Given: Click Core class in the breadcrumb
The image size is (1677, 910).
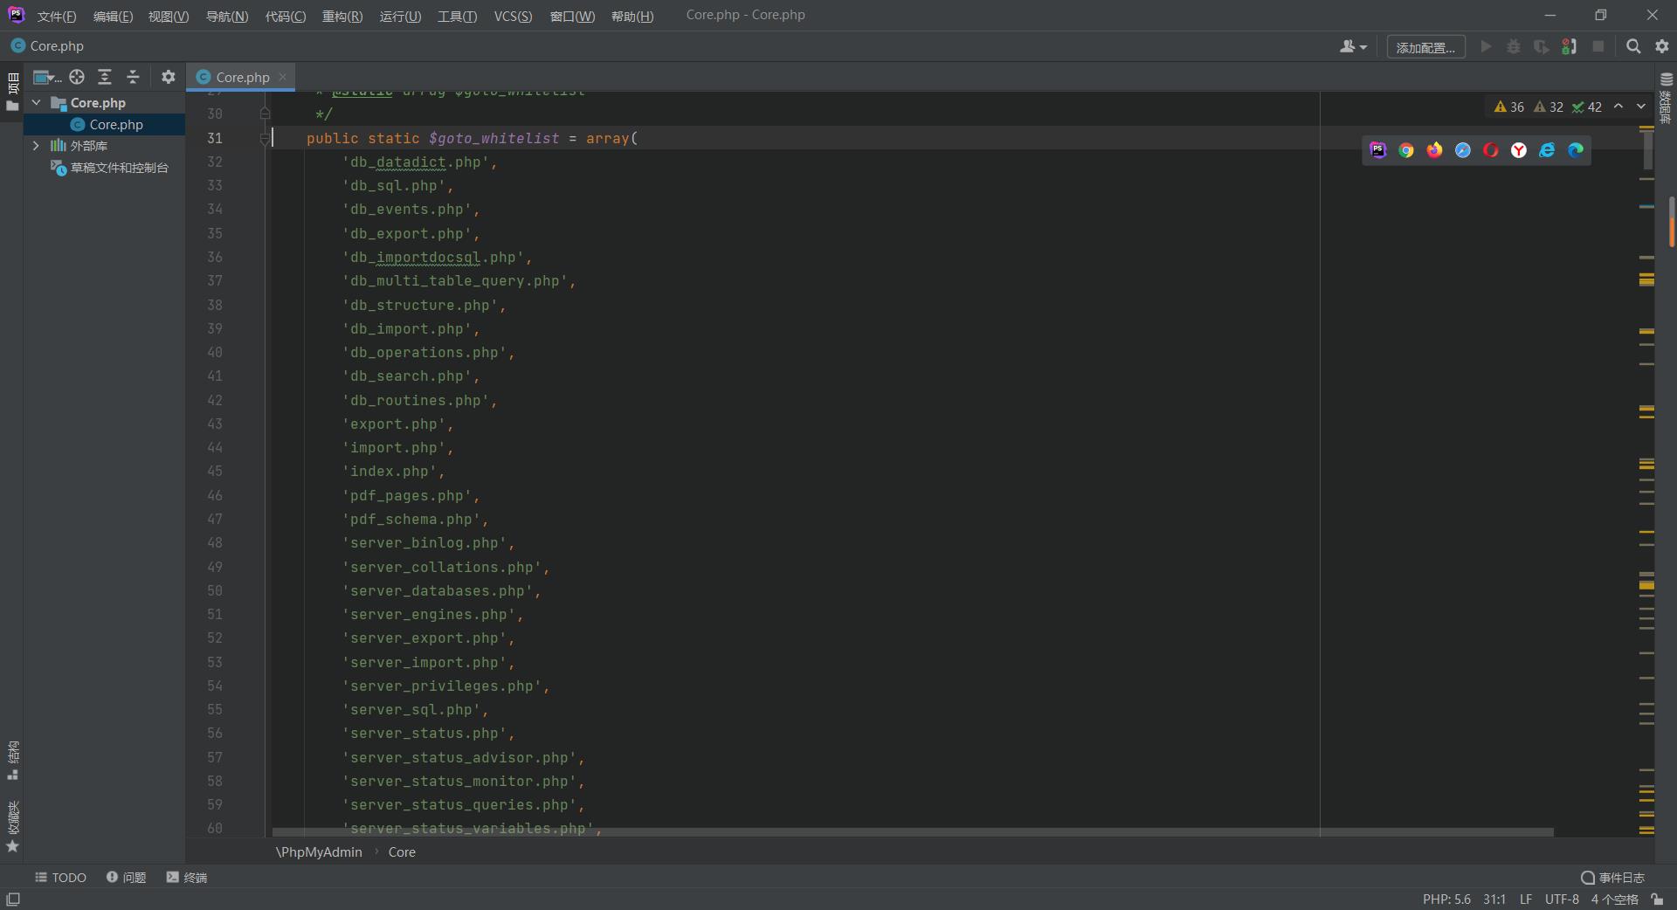Looking at the screenshot, I should (x=402, y=852).
